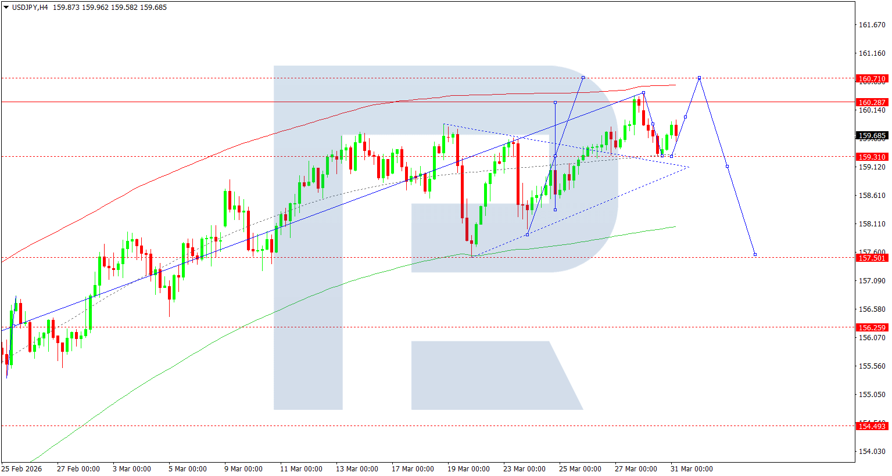The width and height of the screenshot is (892, 476).
Task: Click the right end of the red moving average
Action: tap(675, 85)
